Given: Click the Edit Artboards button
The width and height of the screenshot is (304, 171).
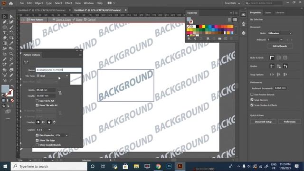Looking at the screenshot, I should pos(280,46).
